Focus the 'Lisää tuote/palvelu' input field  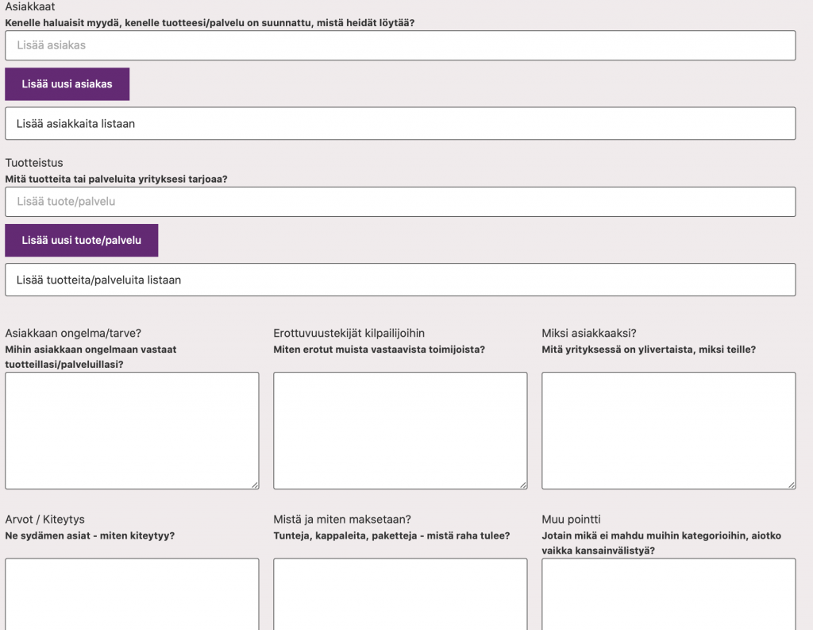coord(400,202)
